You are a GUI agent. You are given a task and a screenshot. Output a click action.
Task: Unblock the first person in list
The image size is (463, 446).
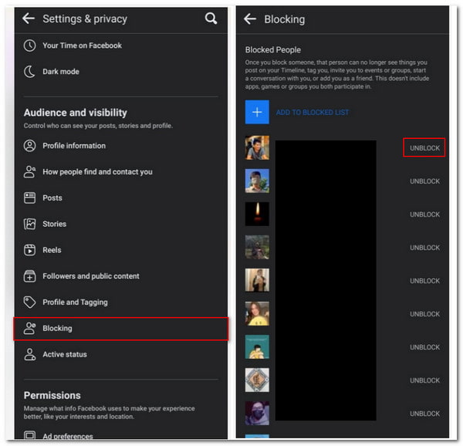click(424, 148)
